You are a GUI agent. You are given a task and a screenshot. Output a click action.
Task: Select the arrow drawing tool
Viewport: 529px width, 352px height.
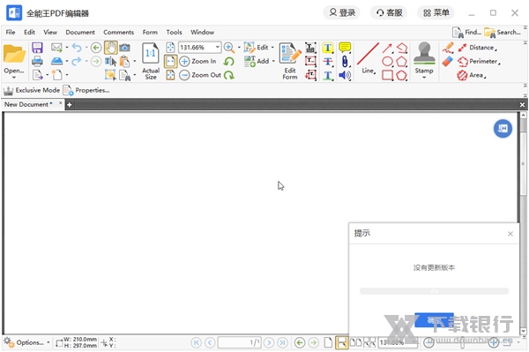(x=388, y=49)
